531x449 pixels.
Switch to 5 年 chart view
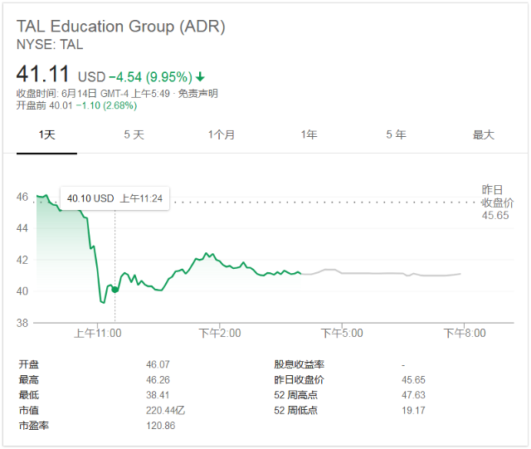[396, 134]
